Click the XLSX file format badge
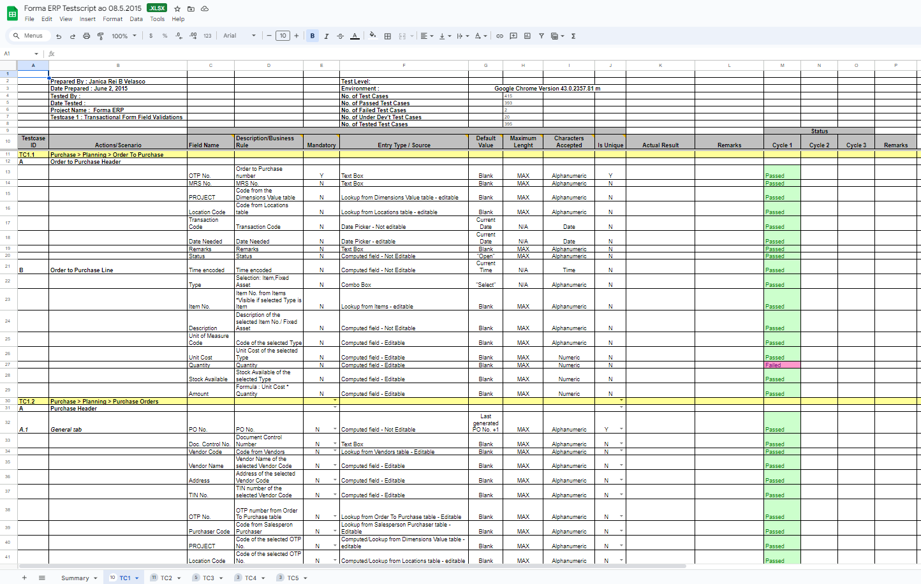The width and height of the screenshot is (921, 584). 157,8
